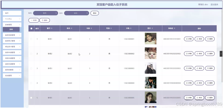Click 修改 for row 账号2
This screenshot has width=223, height=108.
pyautogui.click(x=199, y=54)
